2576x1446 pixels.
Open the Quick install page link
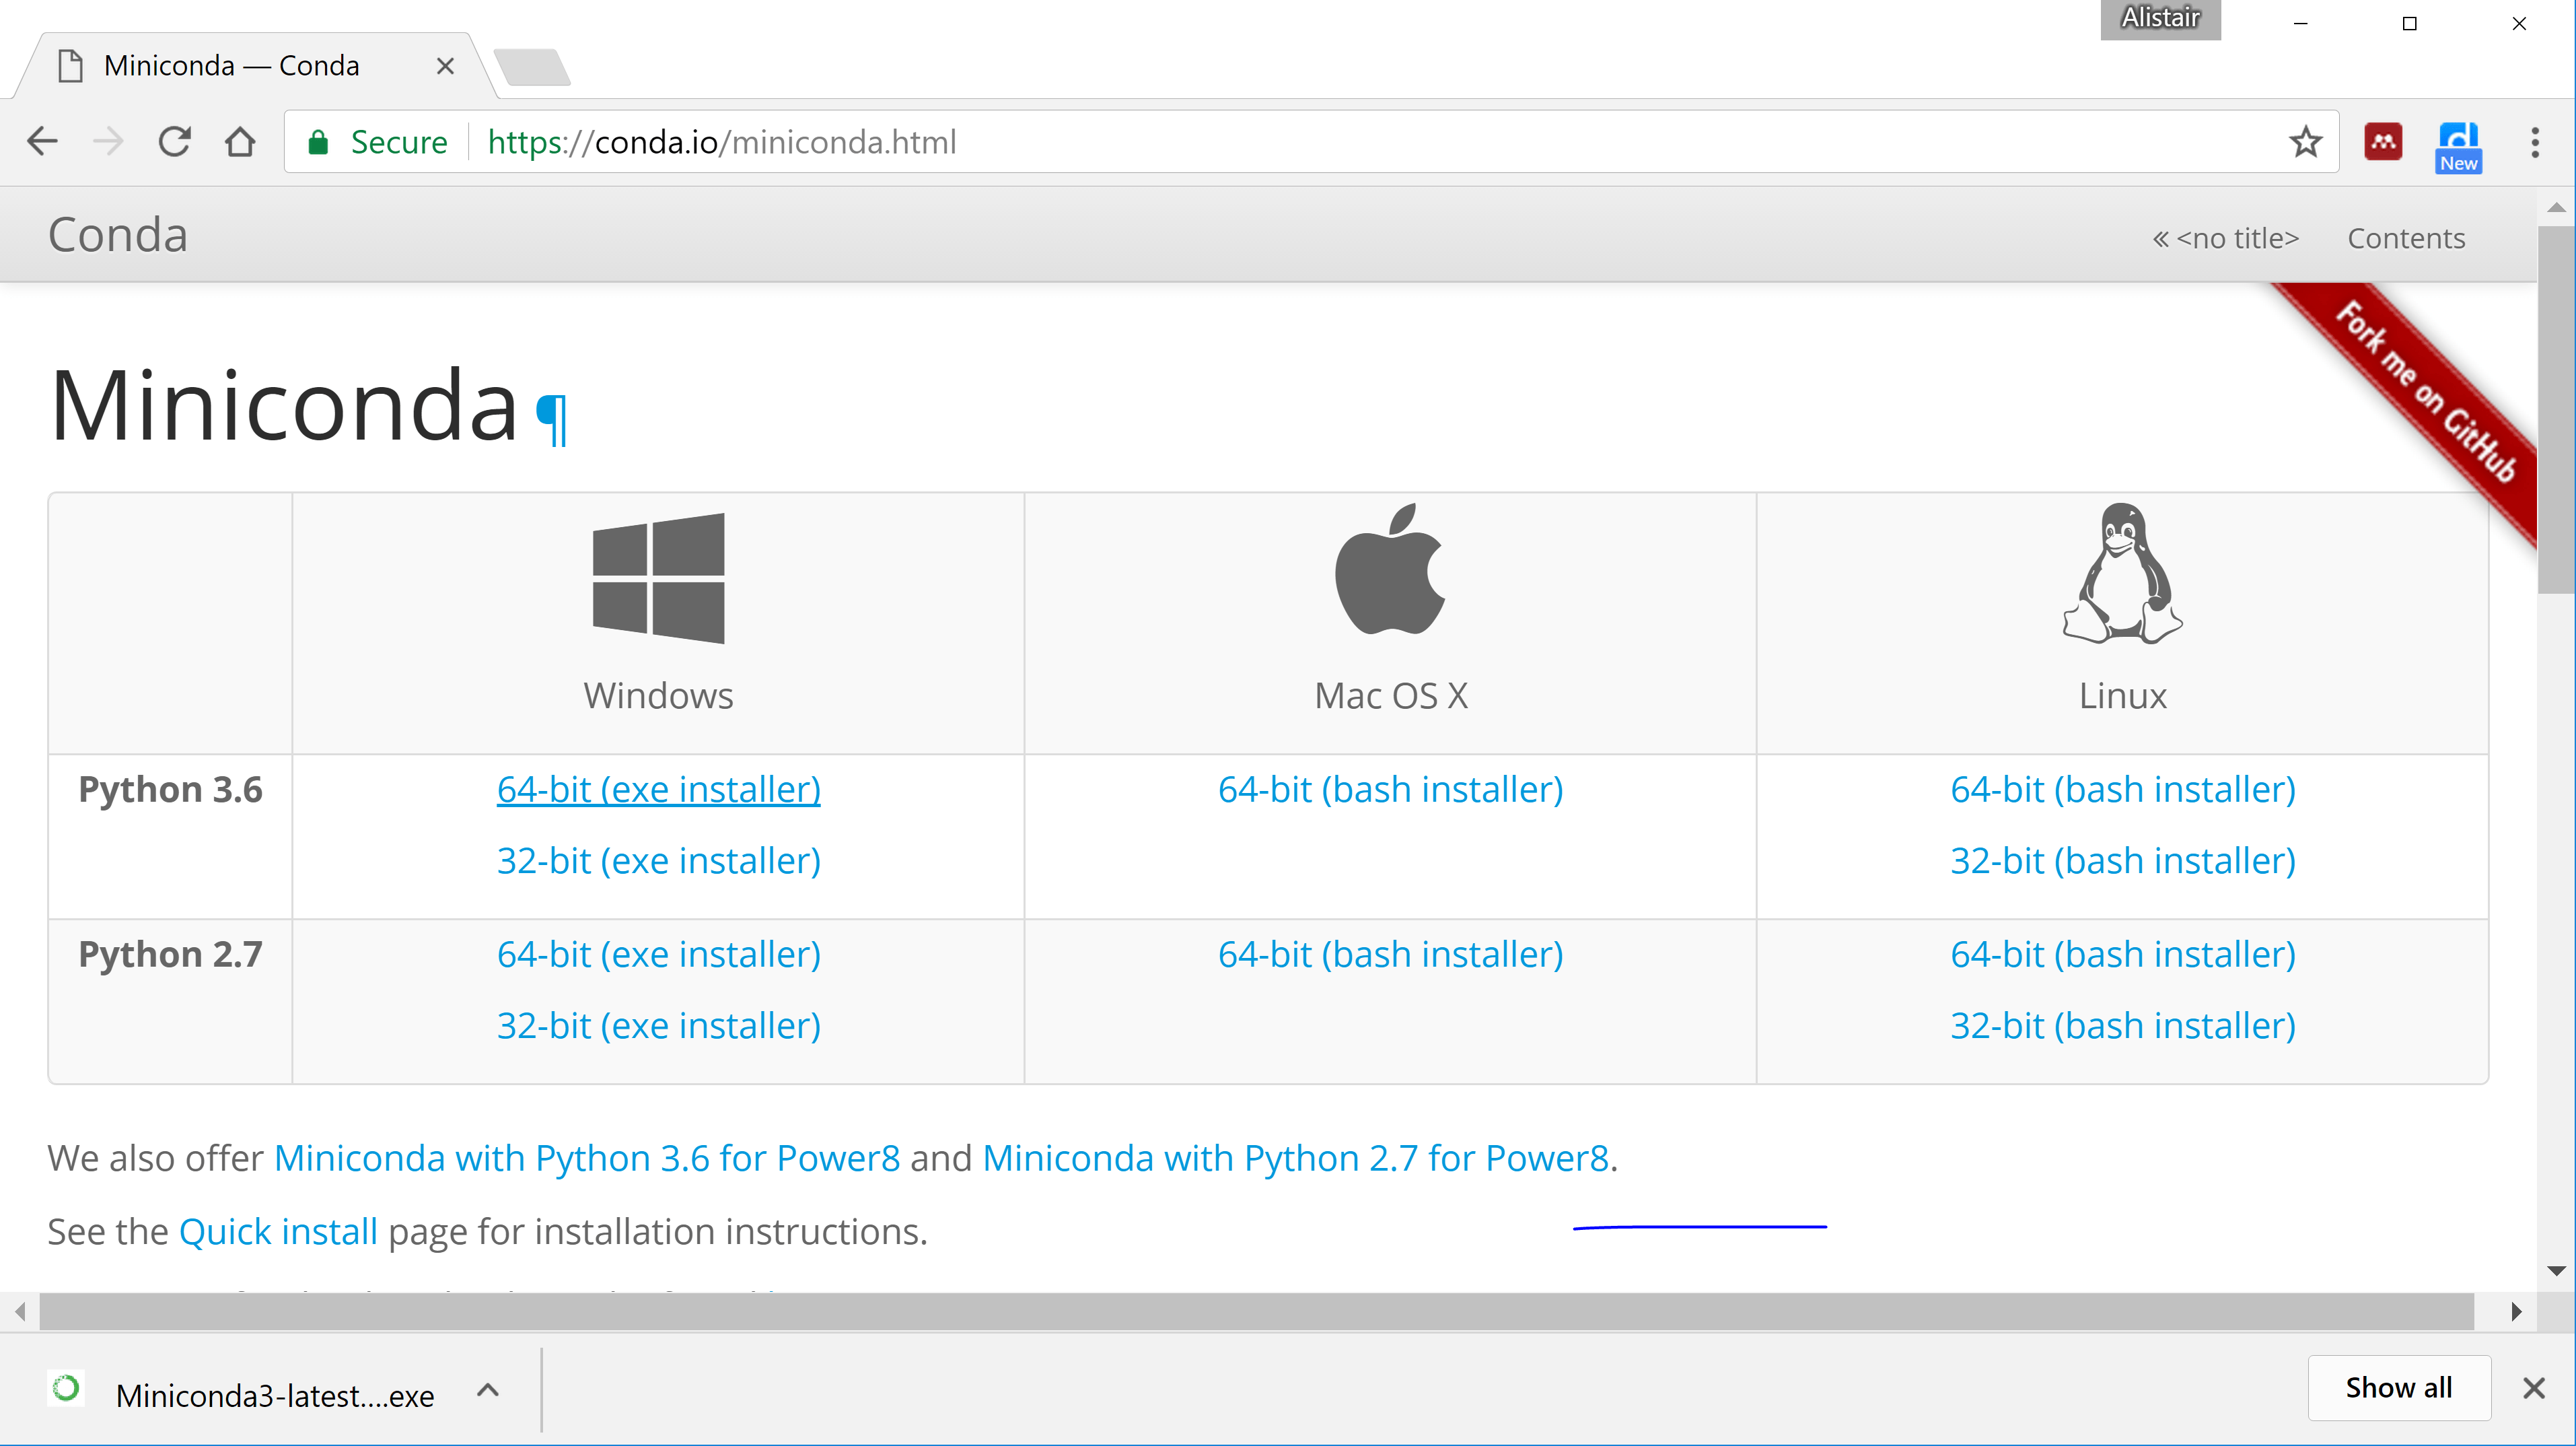(278, 1231)
